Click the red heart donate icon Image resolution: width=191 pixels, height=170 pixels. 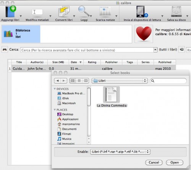[x=144, y=34]
